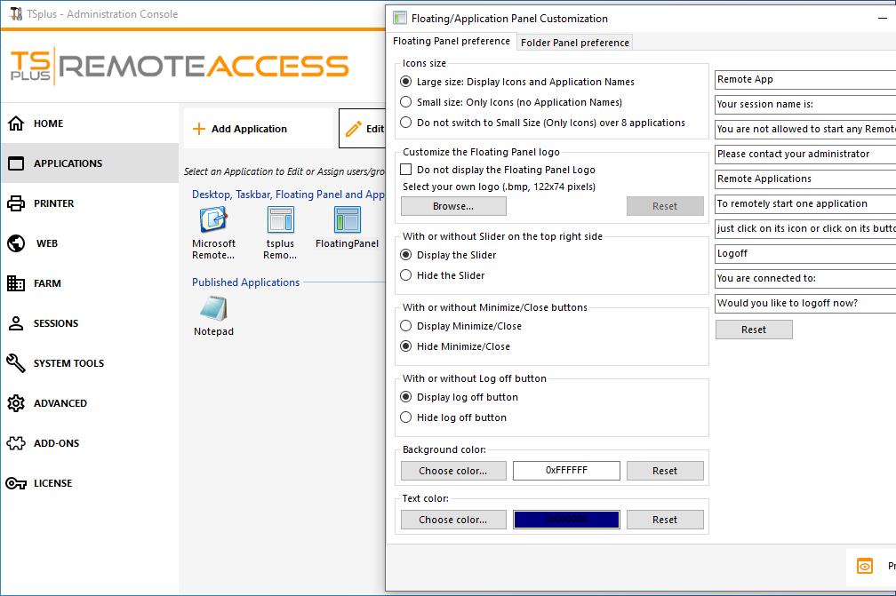This screenshot has width=896, height=596.
Task: Select 'Small size: Only Icons' option
Action: [x=406, y=102]
